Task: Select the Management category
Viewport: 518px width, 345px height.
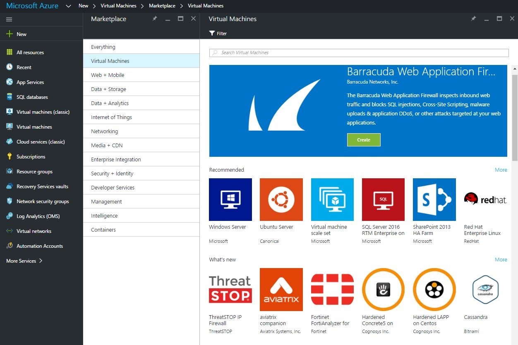Action: pyautogui.click(x=141, y=201)
